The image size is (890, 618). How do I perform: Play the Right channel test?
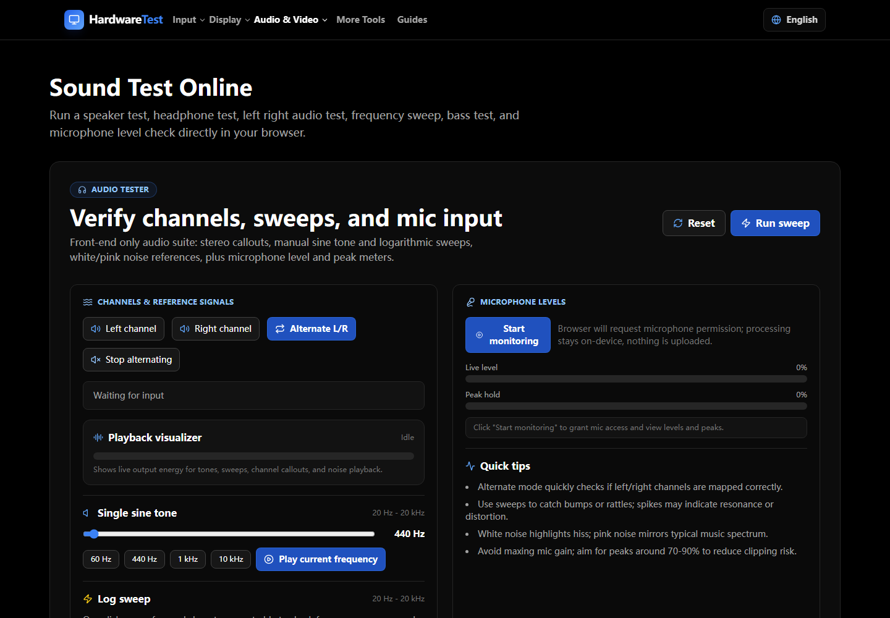216,329
